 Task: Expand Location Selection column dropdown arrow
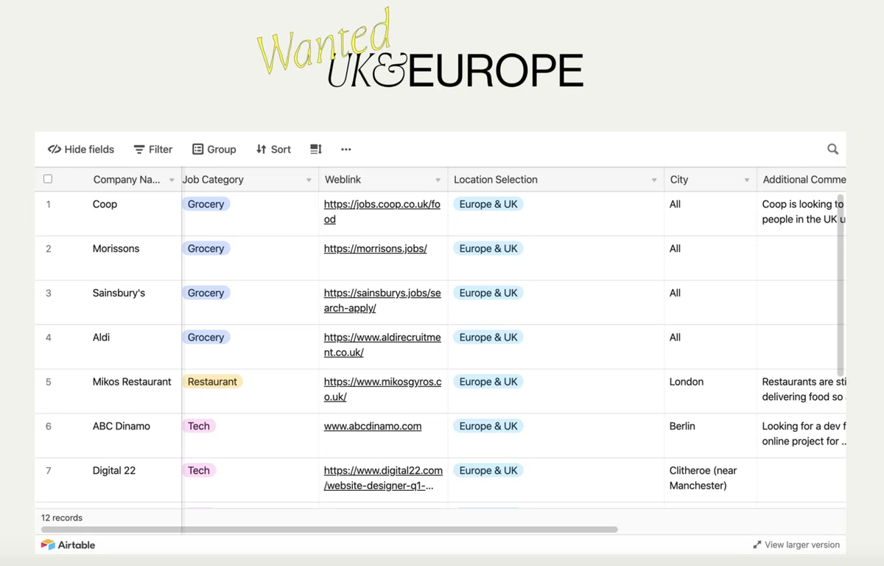tap(654, 180)
